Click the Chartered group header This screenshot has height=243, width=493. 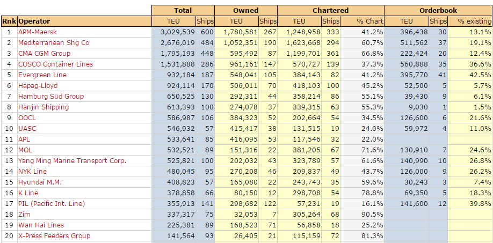pos(330,10)
